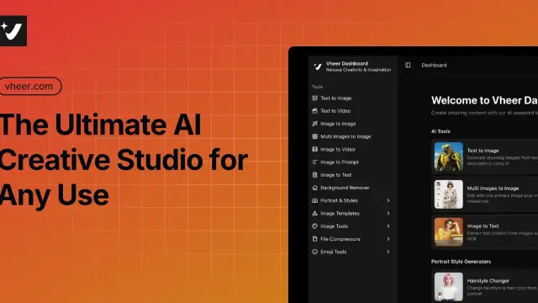Click the Vheer Dashboard logo icon
Viewport: 538px width, 303px height.
[318, 66]
